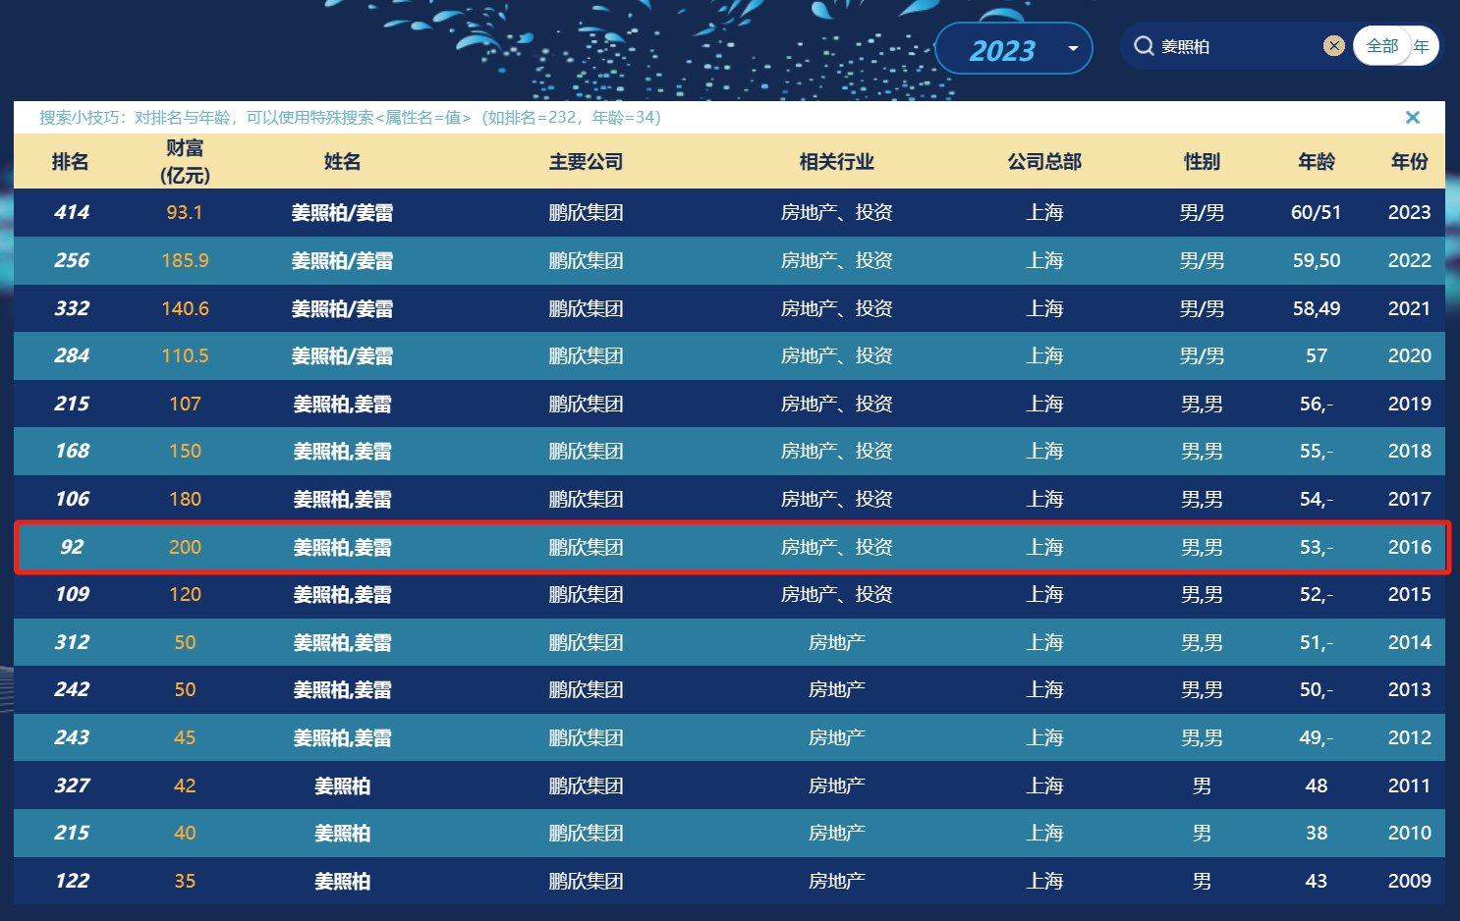Click age 58,49 cell

[1317, 308]
